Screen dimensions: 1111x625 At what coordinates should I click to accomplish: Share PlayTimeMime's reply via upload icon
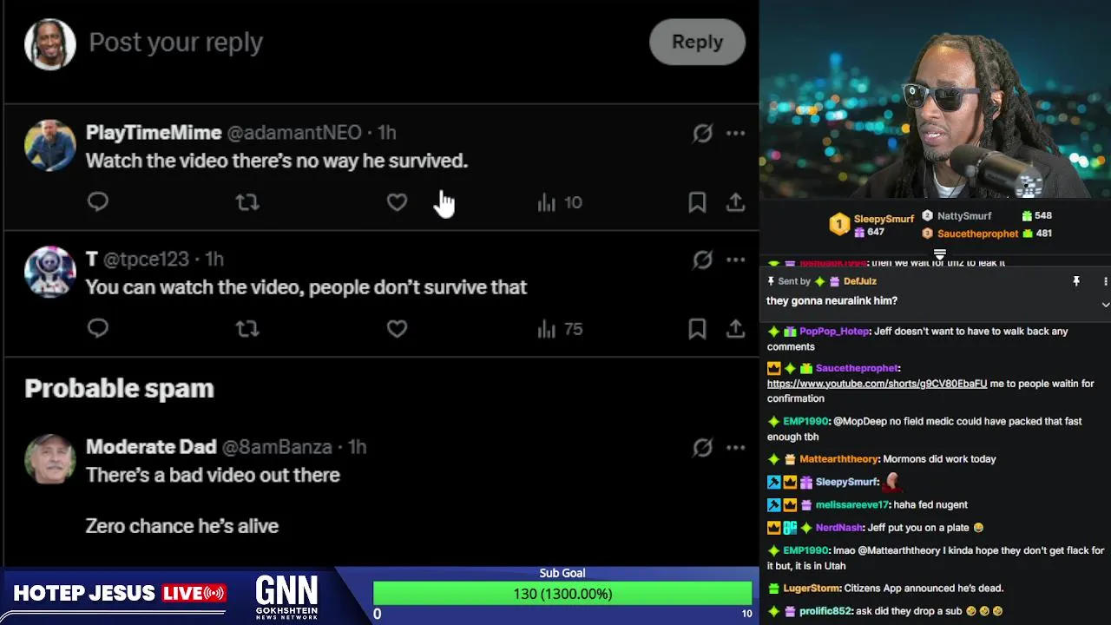coord(735,202)
